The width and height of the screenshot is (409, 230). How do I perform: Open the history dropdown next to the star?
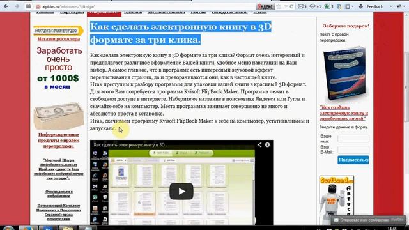tap(286, 6)
